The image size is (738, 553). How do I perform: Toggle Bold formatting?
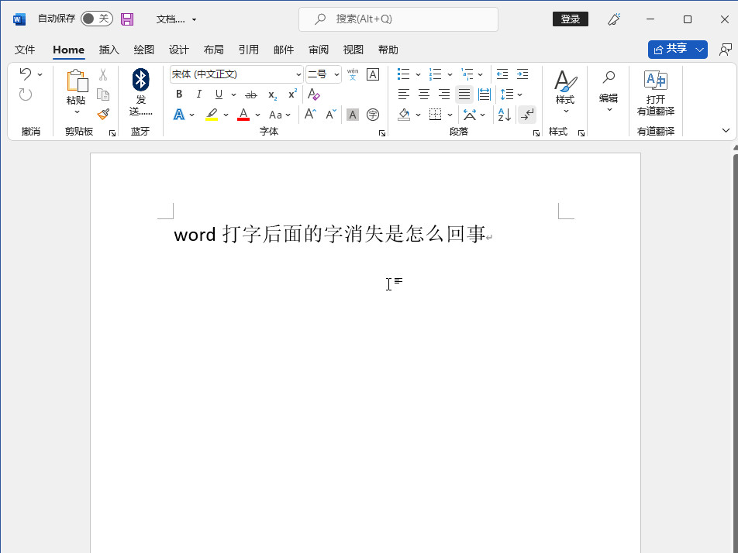[179, 94]
